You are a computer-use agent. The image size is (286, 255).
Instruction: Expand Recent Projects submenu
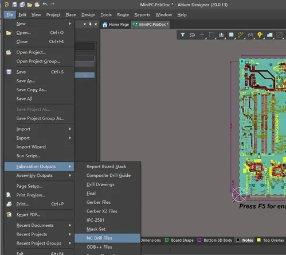tap(70, 234)
